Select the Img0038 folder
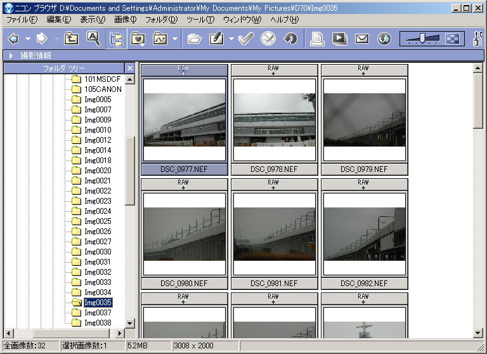 pyautogui.click(x=98, y=323)
